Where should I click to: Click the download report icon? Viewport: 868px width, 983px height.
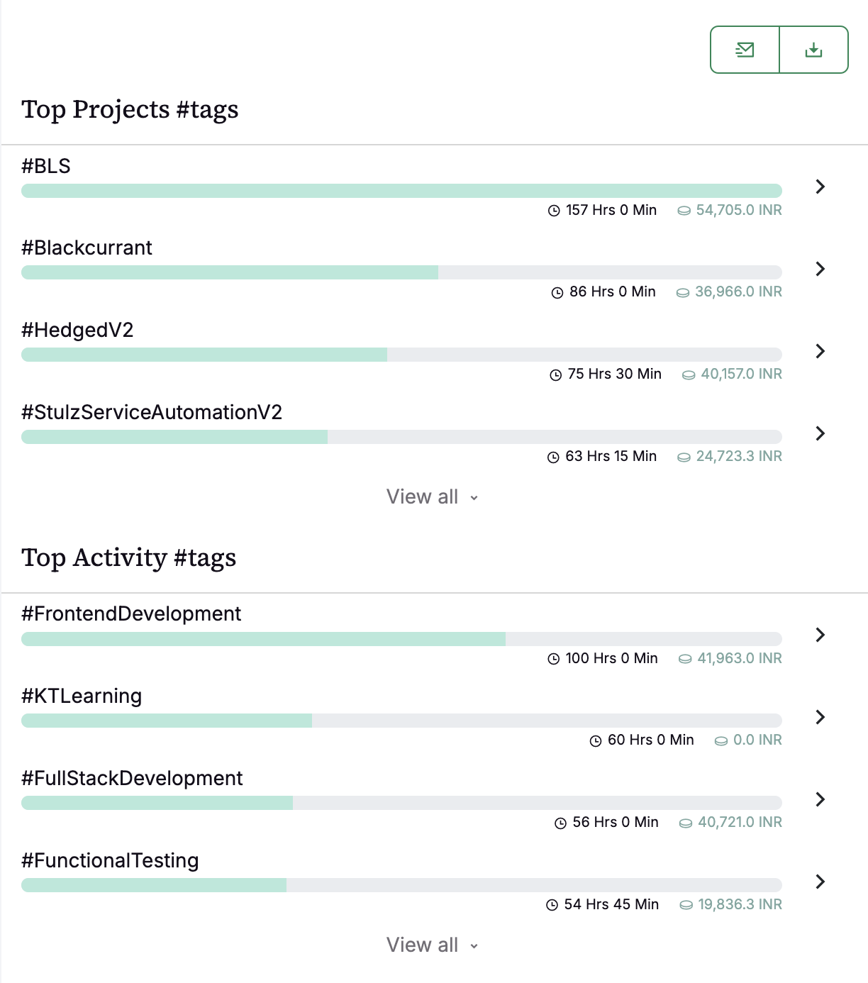pos(814,50)
